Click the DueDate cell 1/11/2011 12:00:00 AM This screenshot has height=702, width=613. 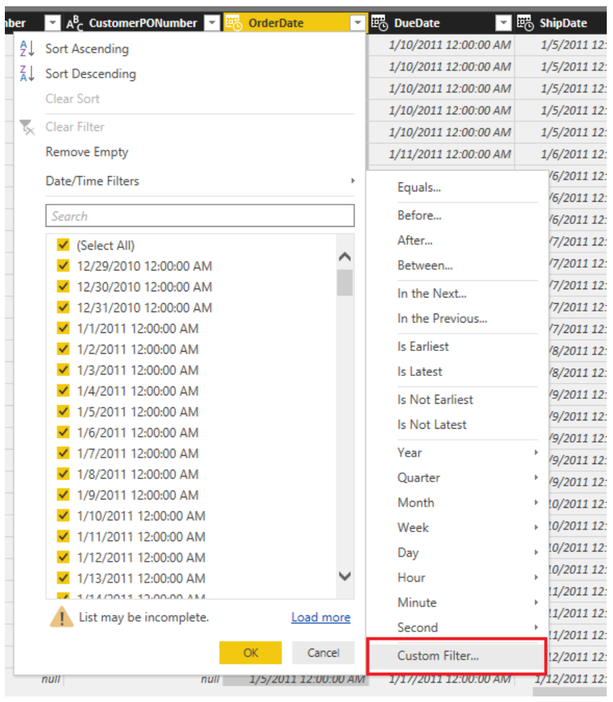tap(442, 154)
